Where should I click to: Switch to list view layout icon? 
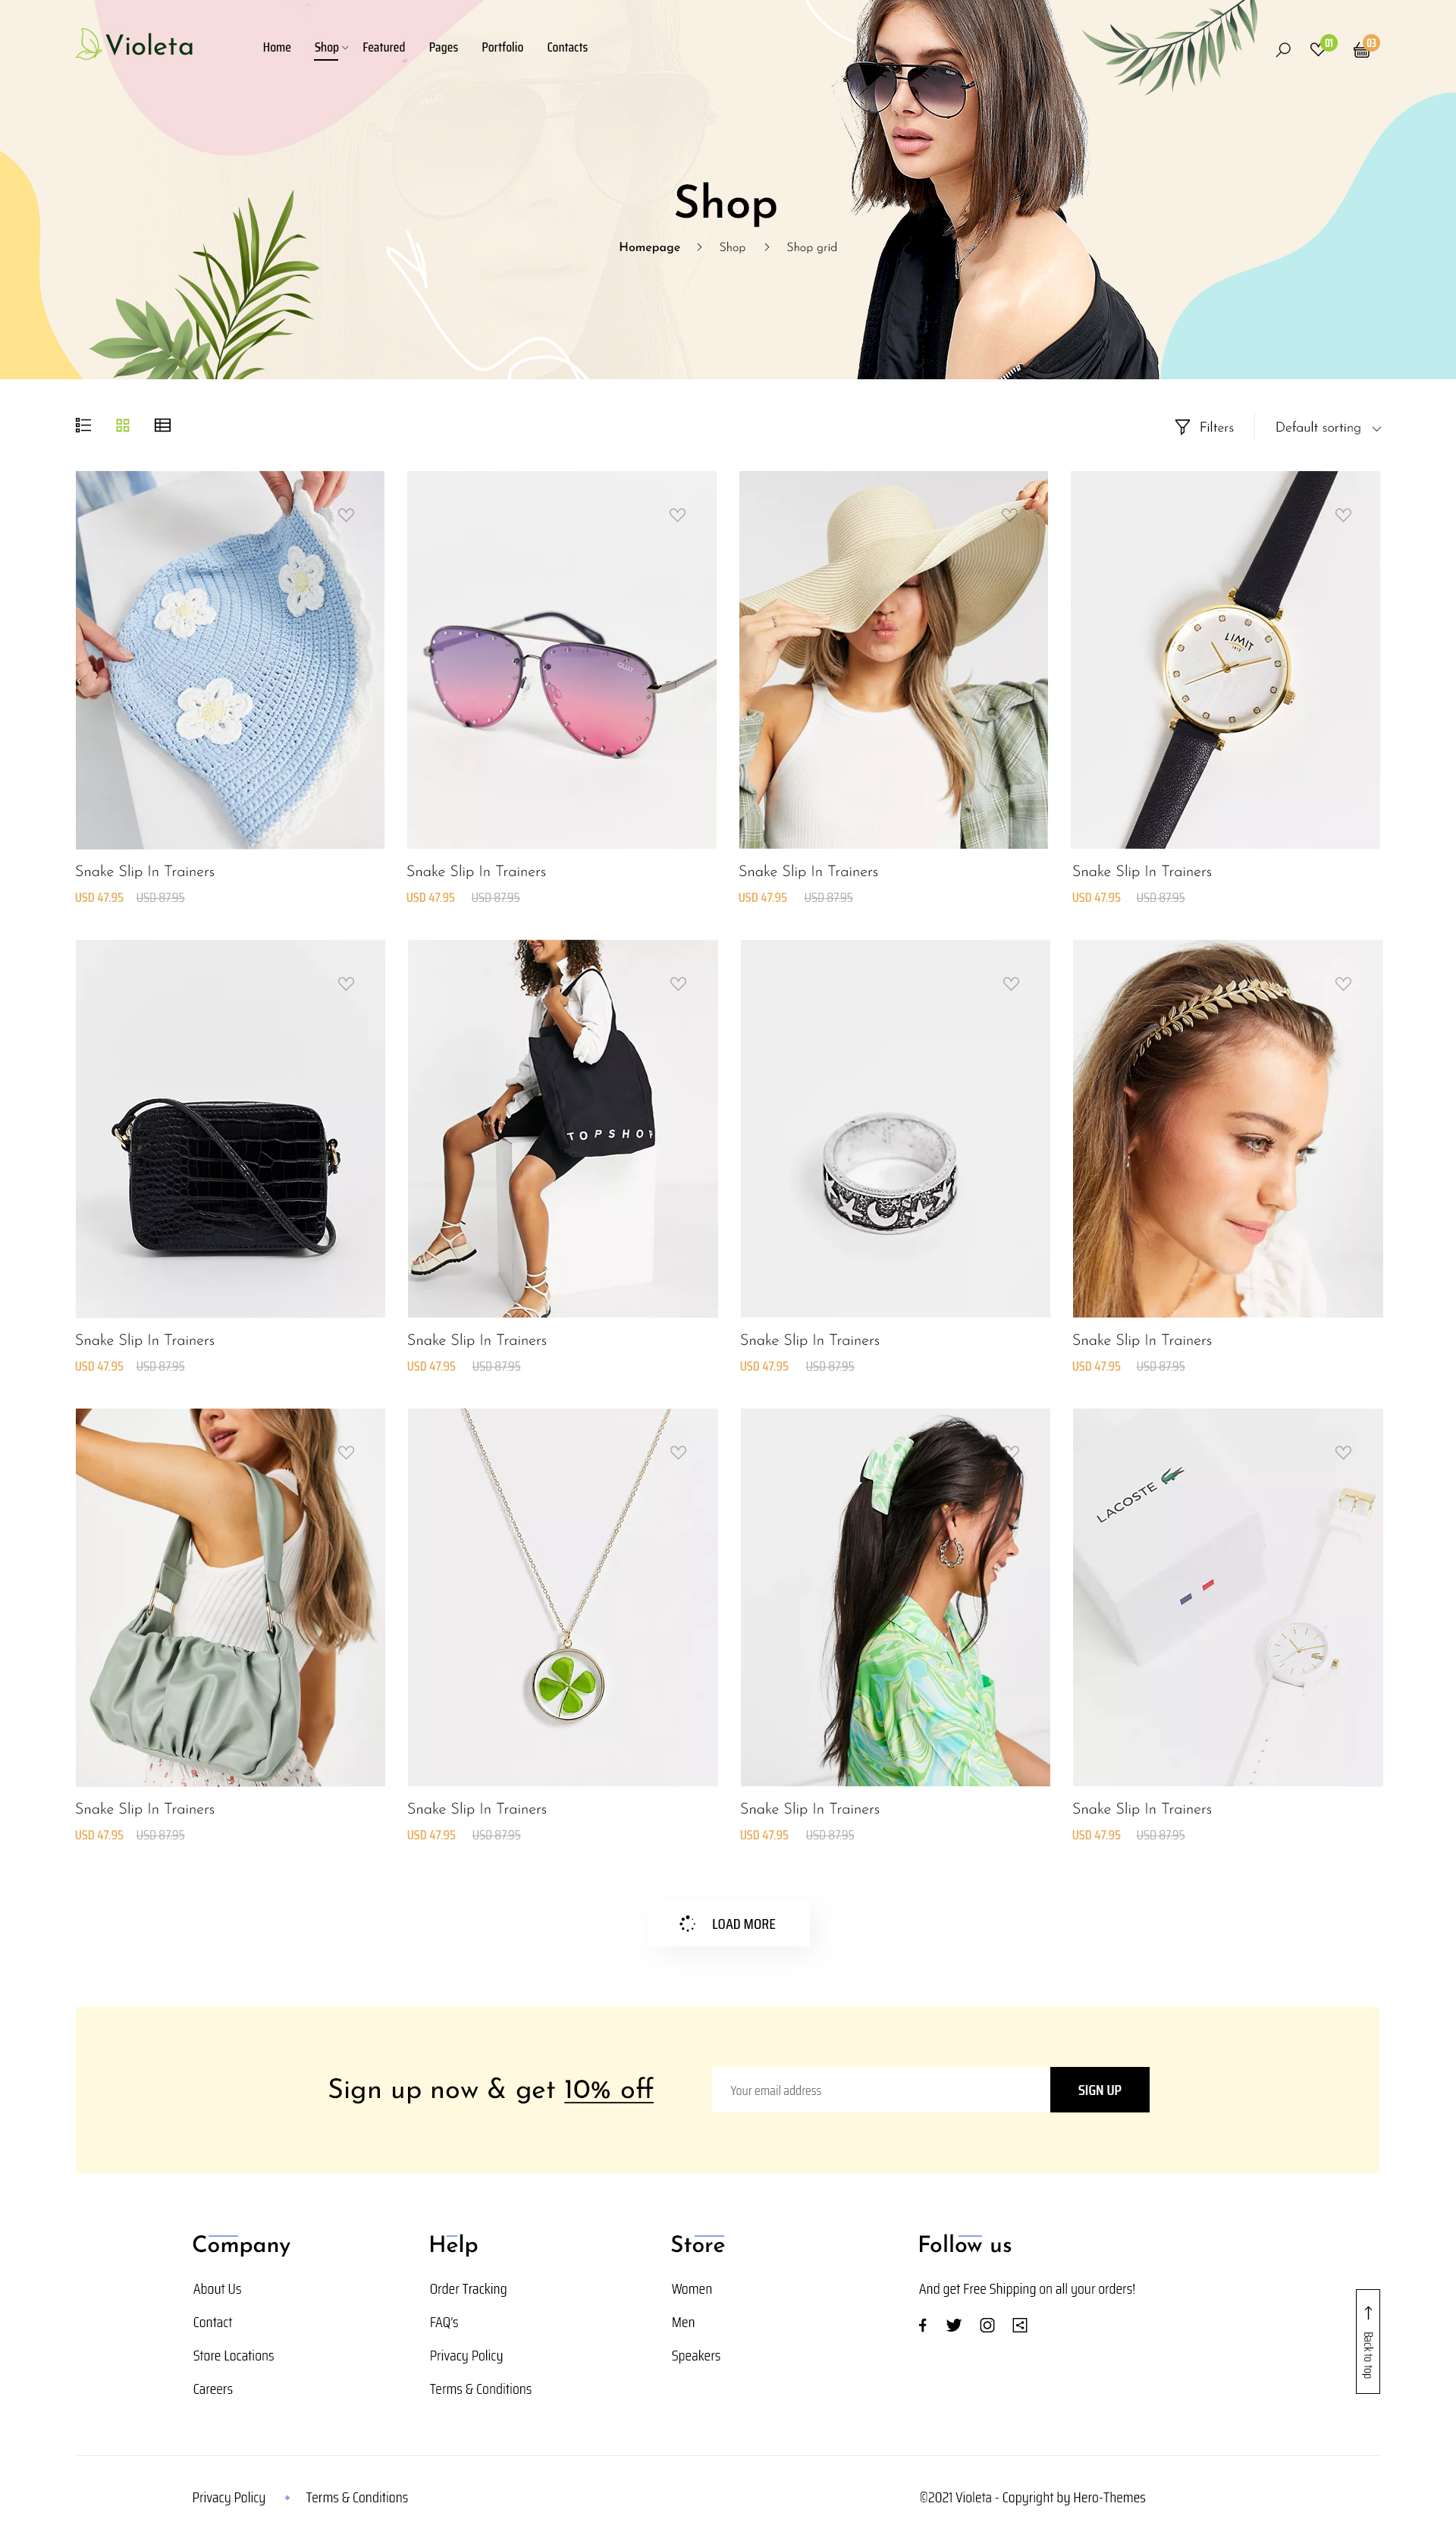click(83, 425)
